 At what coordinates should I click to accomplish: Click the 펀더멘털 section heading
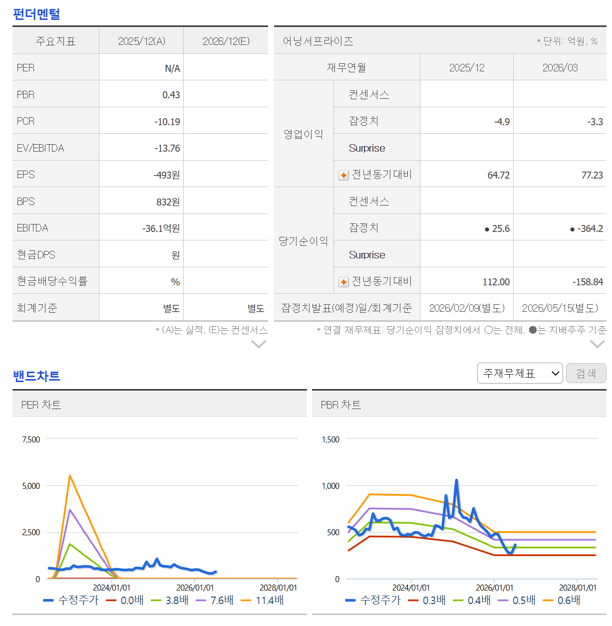[x=36, y=13]
